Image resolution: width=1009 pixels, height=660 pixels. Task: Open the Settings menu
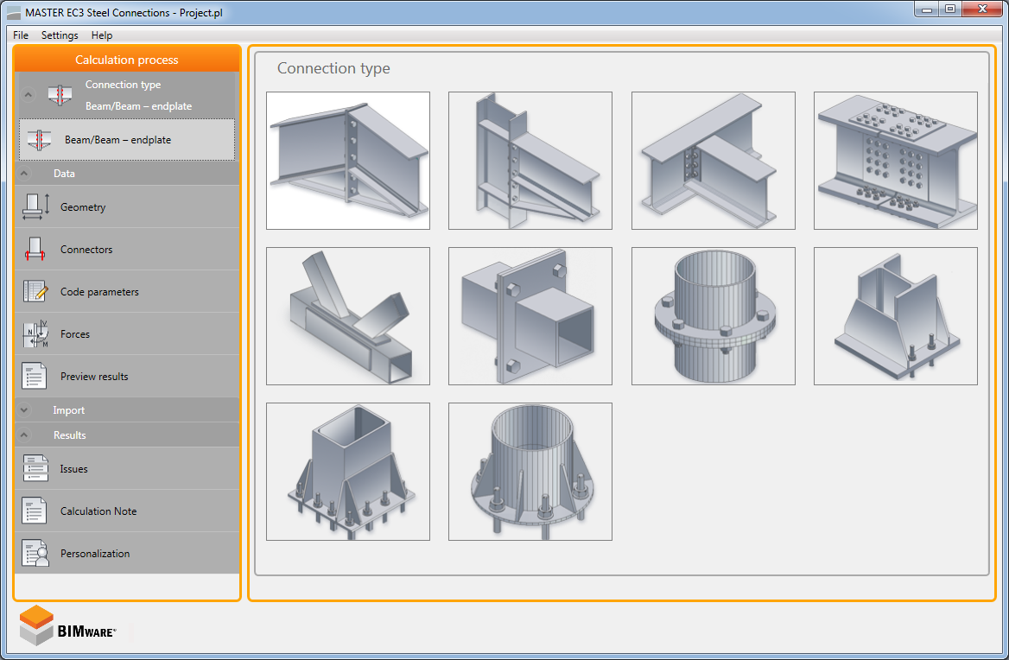60,35
